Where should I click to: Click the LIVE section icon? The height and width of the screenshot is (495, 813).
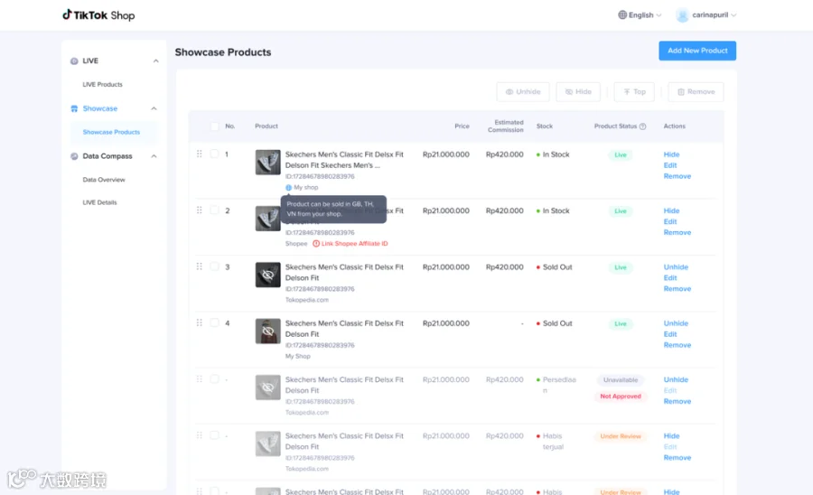(74, 61)
